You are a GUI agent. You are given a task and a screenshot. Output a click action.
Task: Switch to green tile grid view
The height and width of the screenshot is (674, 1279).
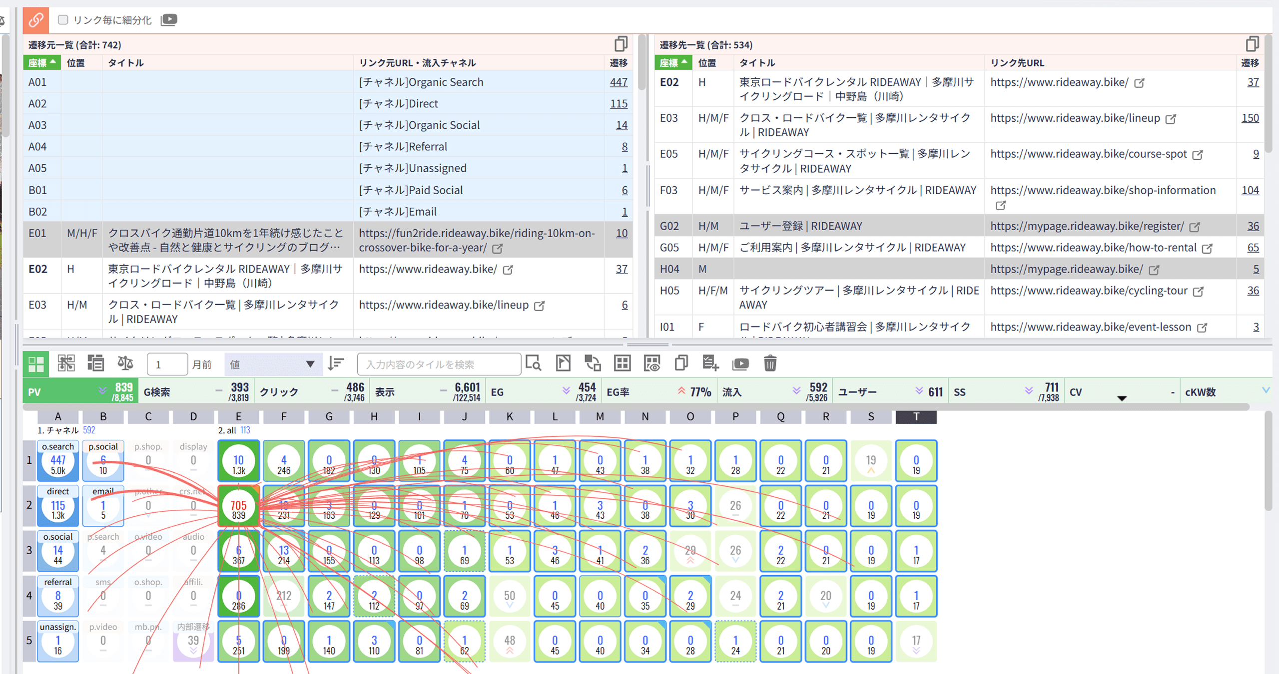click(36, 364)
